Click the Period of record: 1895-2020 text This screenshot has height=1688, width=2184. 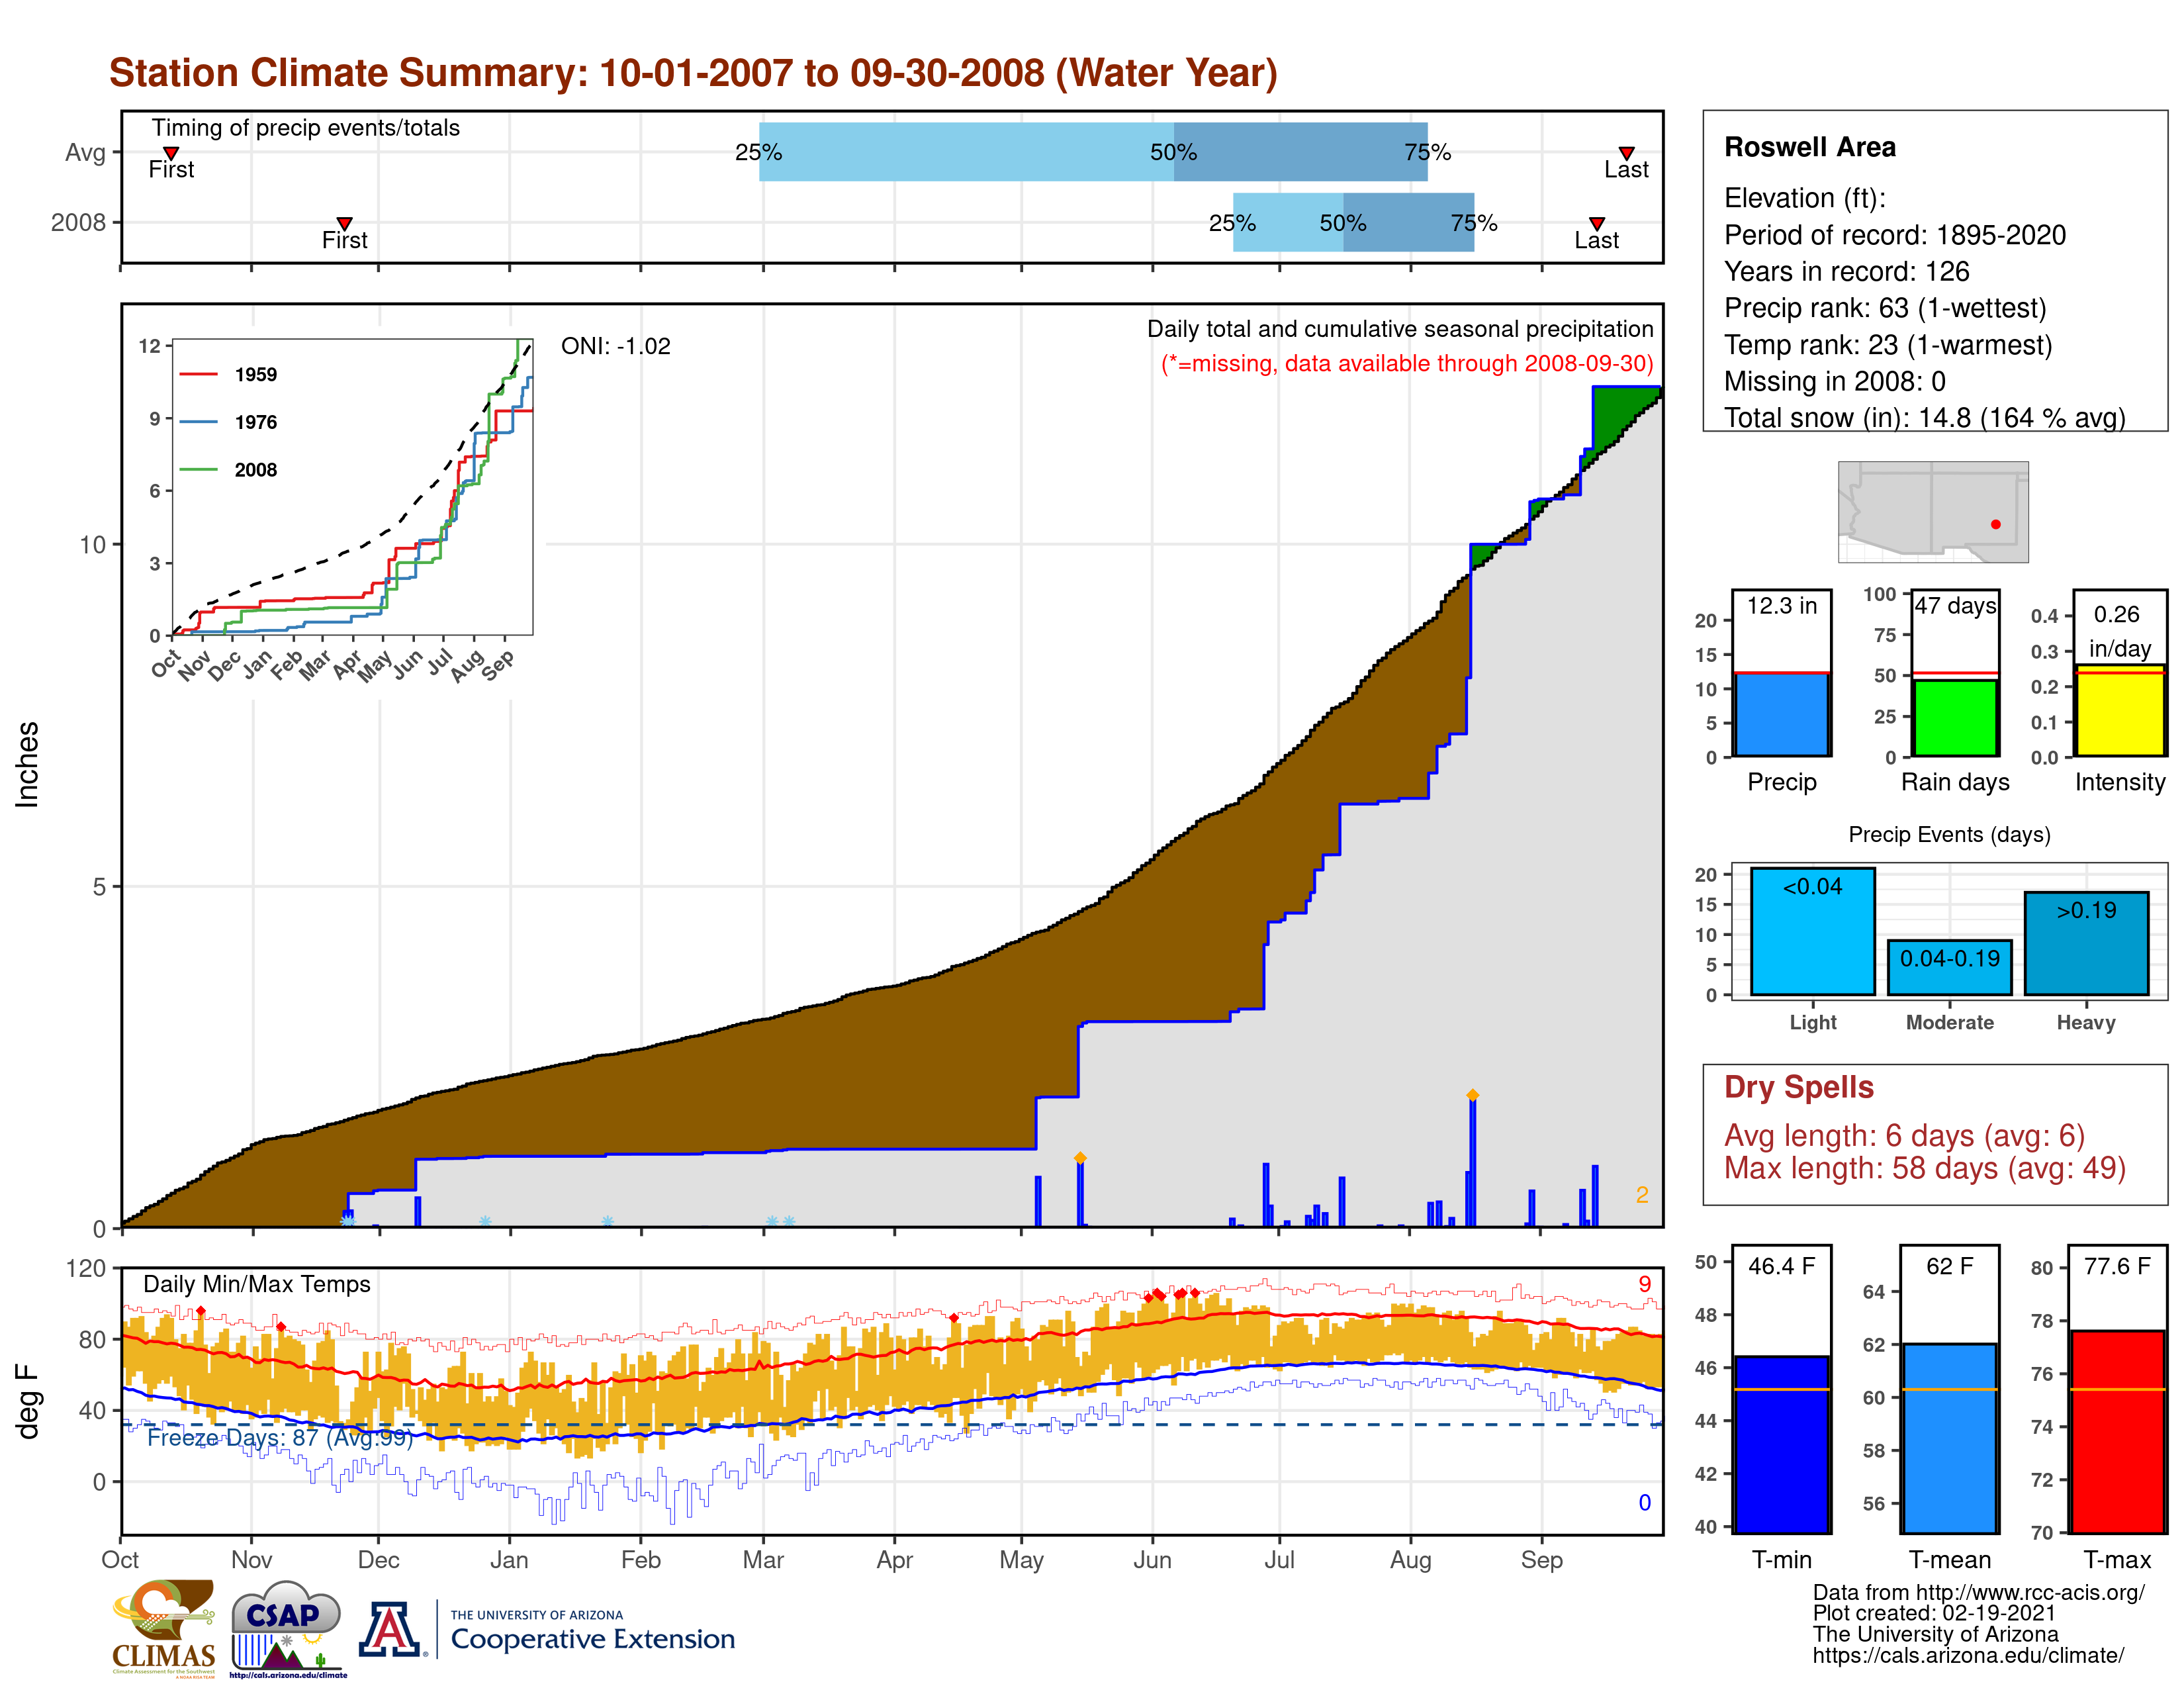pyautogui.click(x=1894, y=235)
